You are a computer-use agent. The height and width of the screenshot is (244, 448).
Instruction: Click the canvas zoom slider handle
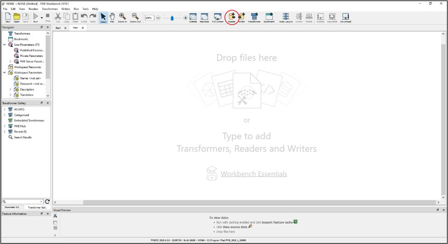[172, 18]
